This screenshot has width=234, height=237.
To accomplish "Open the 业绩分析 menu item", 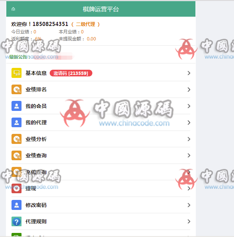I will tap(101, 139).
